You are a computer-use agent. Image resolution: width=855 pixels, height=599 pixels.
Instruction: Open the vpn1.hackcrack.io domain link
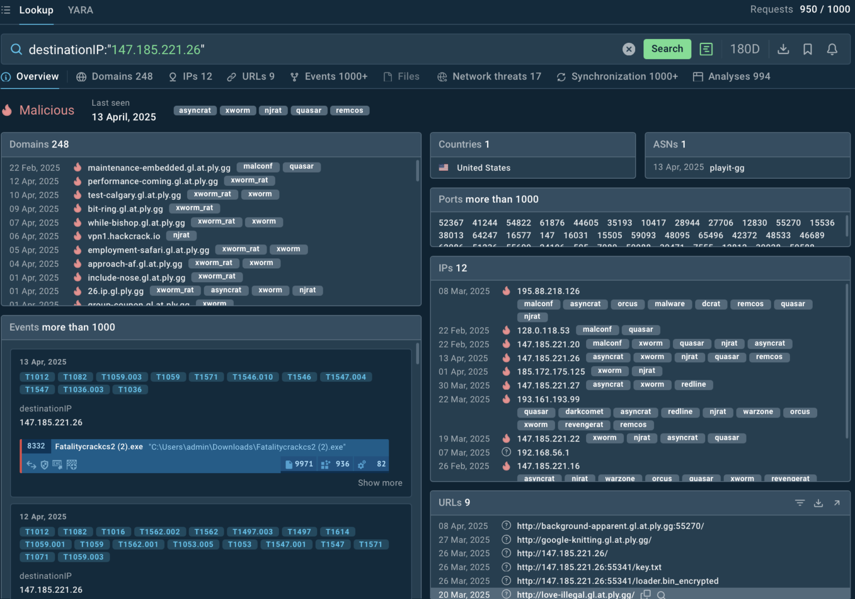[x=124, y=236]
